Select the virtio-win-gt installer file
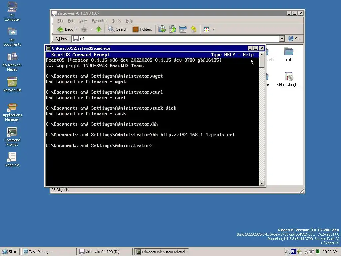Screen dimensions: 341x256 pyautogui.click(x=289, y=79)
